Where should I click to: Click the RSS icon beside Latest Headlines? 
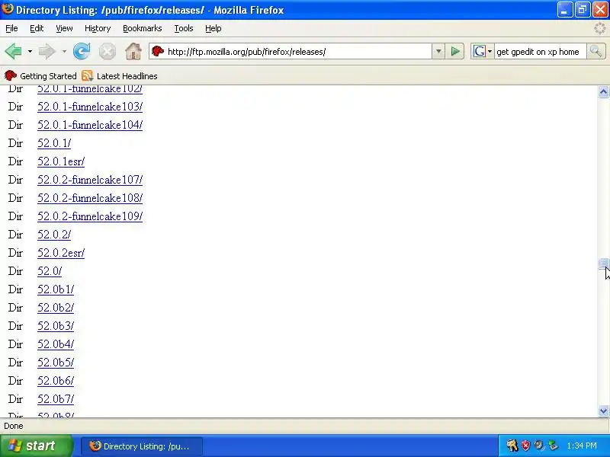pos(88,75)
